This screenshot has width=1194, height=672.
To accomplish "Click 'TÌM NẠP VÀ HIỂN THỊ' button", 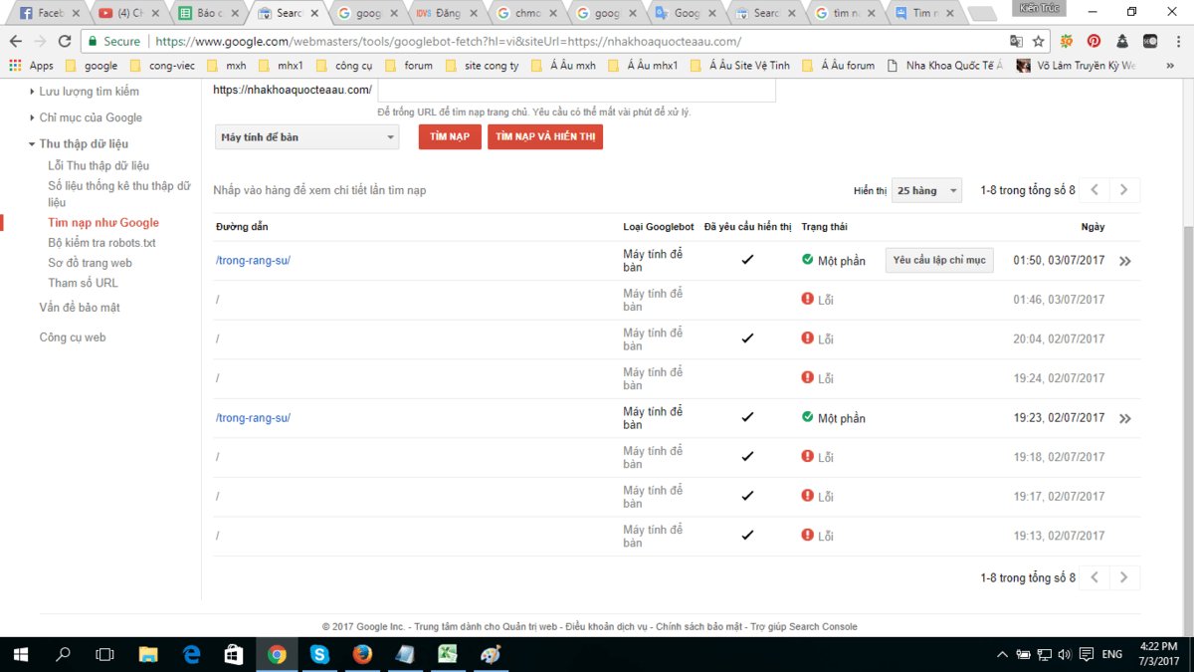I will [545, 136].
